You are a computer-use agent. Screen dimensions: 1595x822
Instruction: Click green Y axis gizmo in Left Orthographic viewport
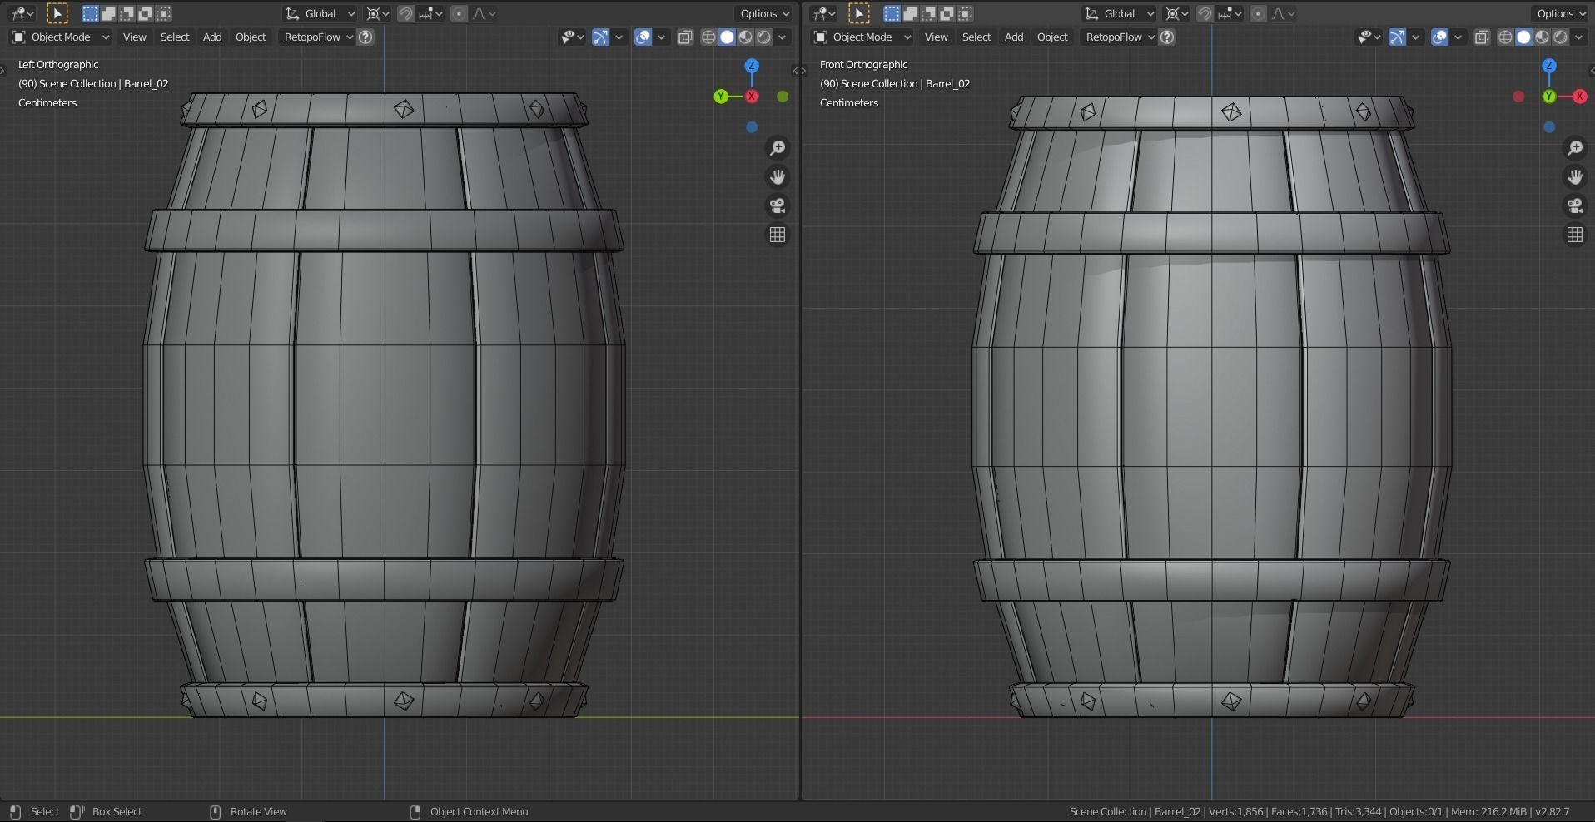pyautogui.click(x=721, y=97)
